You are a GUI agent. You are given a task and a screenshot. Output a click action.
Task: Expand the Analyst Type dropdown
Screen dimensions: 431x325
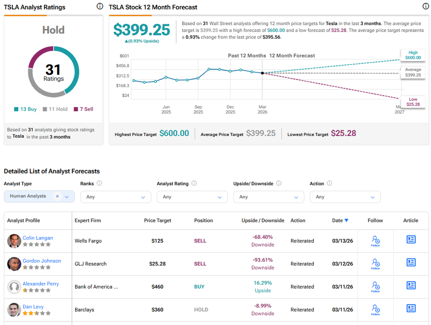(67, 197)
